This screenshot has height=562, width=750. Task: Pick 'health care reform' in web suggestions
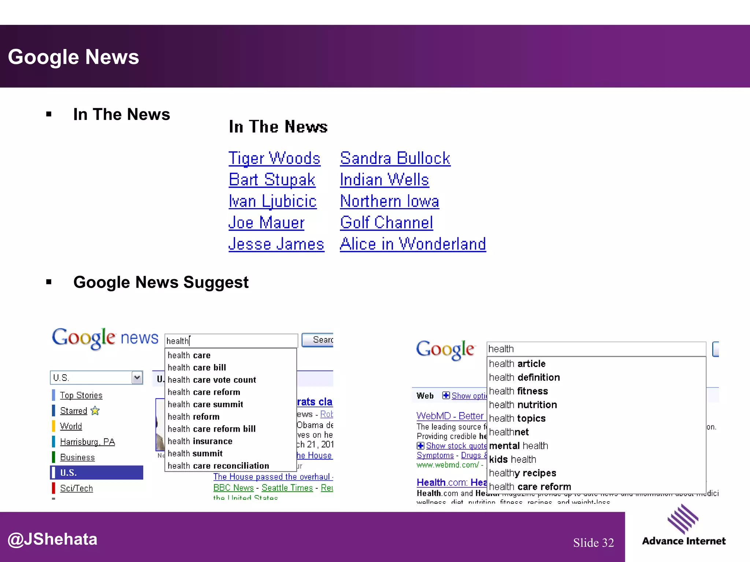[597, 487]
